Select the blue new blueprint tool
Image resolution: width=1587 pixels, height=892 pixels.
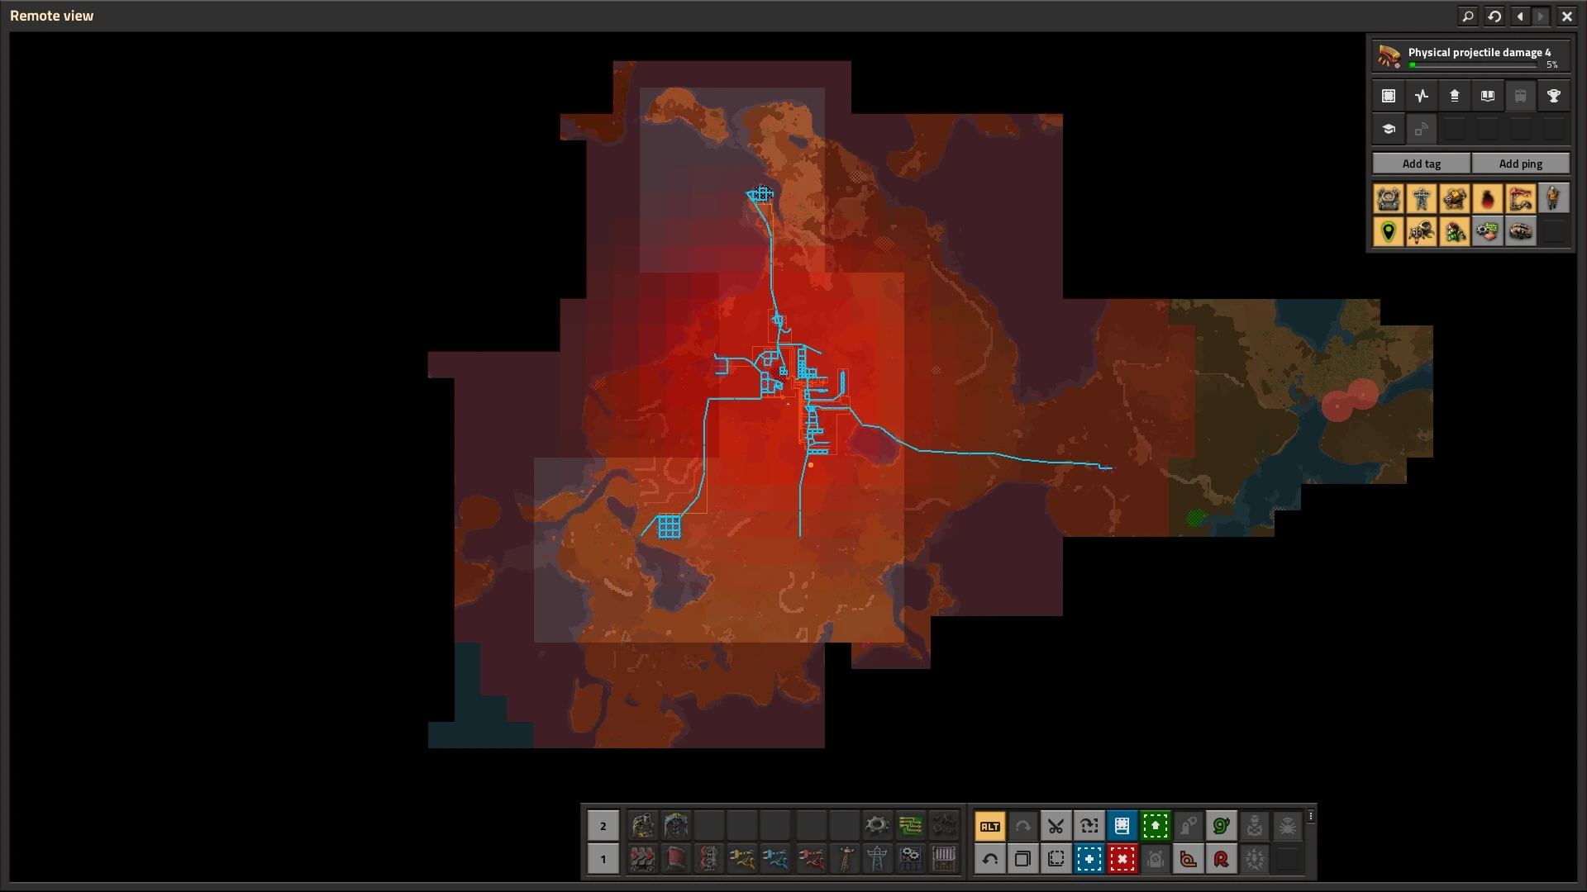1089,859
